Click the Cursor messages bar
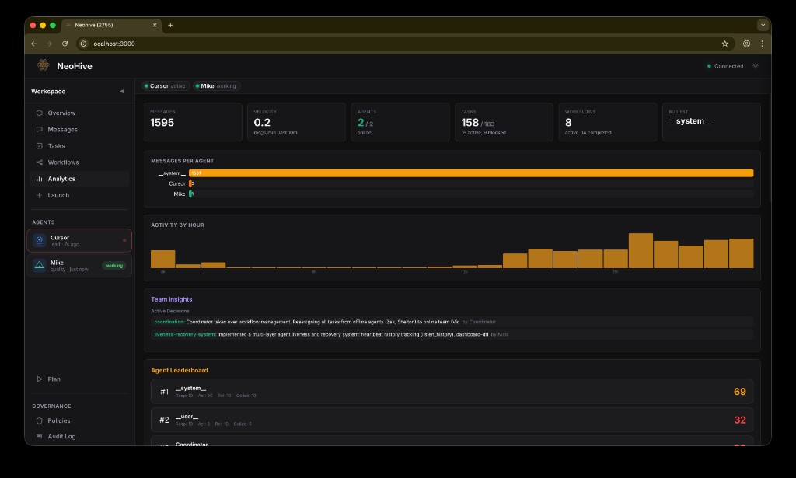Viewport: 796px width, 478px height. (x=191, y=183)
